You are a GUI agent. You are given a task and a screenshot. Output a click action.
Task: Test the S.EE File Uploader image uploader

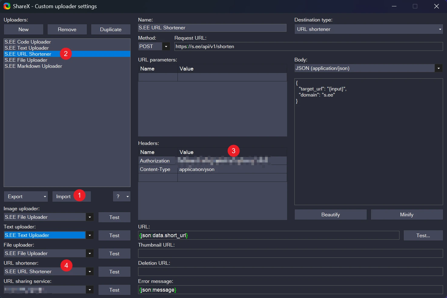click(x=114, y=217)
